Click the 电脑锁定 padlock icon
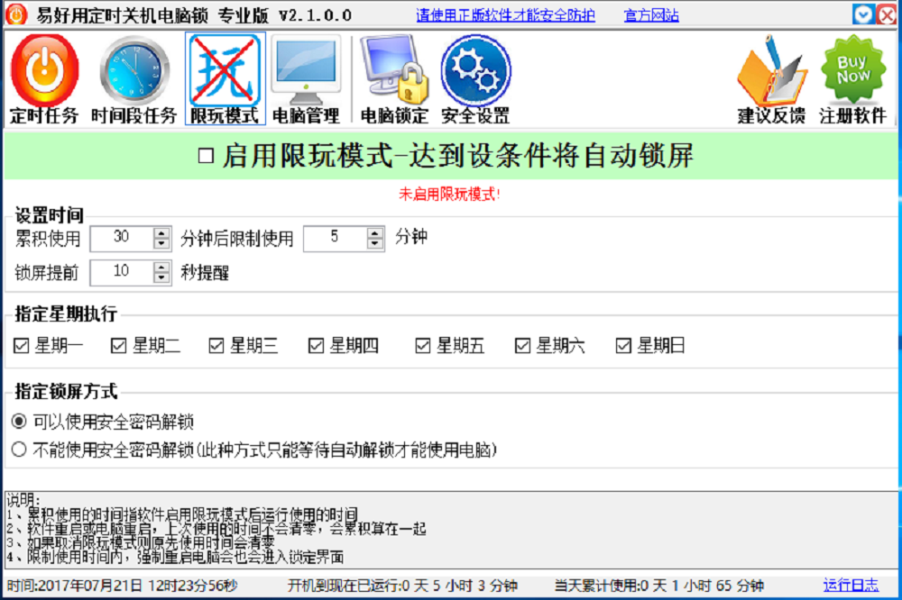Image resolution: width=902 pixels, height=600 pixels. (394, 78)
